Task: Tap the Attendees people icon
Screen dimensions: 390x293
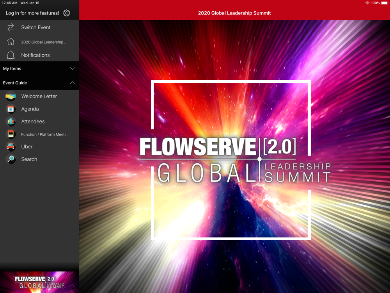Action: pyautogui.click(x=11, y=121)
